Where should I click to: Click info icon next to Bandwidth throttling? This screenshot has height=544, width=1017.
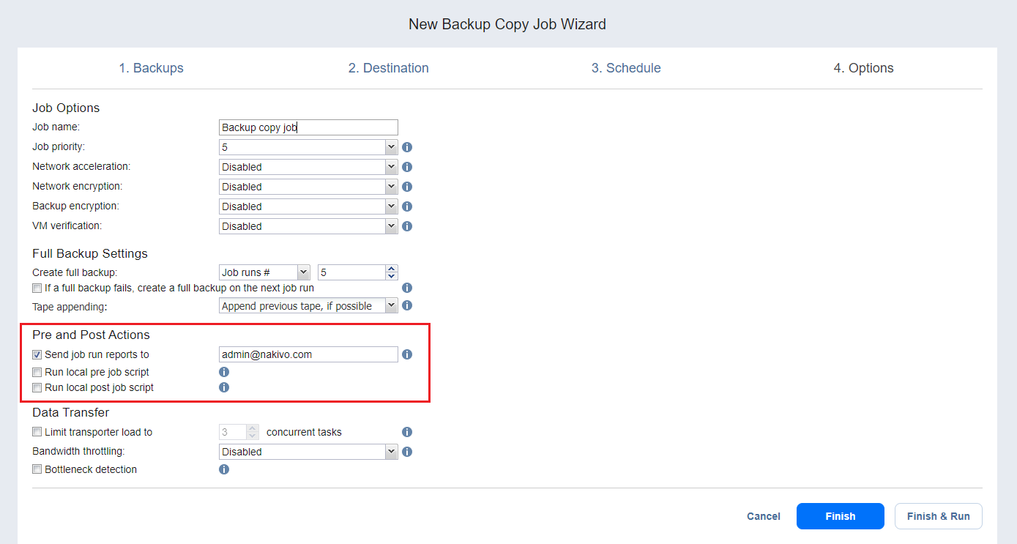[407, 452]
